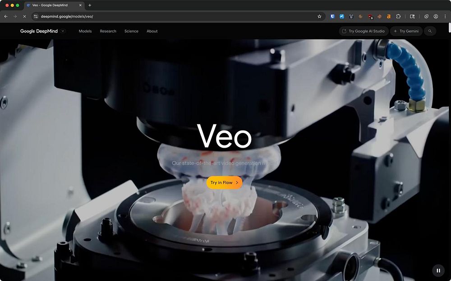Image resolution: width=451 pixels, height=281 pixels.
Task: Open the Research menu
Action: click(108, 31)
